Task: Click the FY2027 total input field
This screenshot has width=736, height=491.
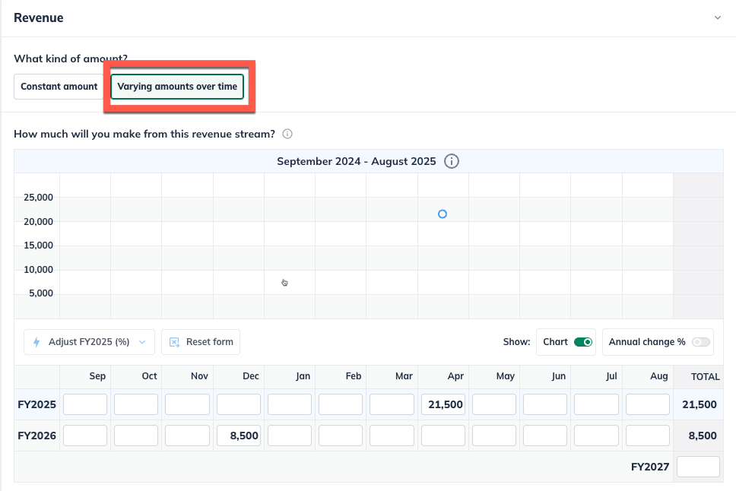Action: [698, 467]
